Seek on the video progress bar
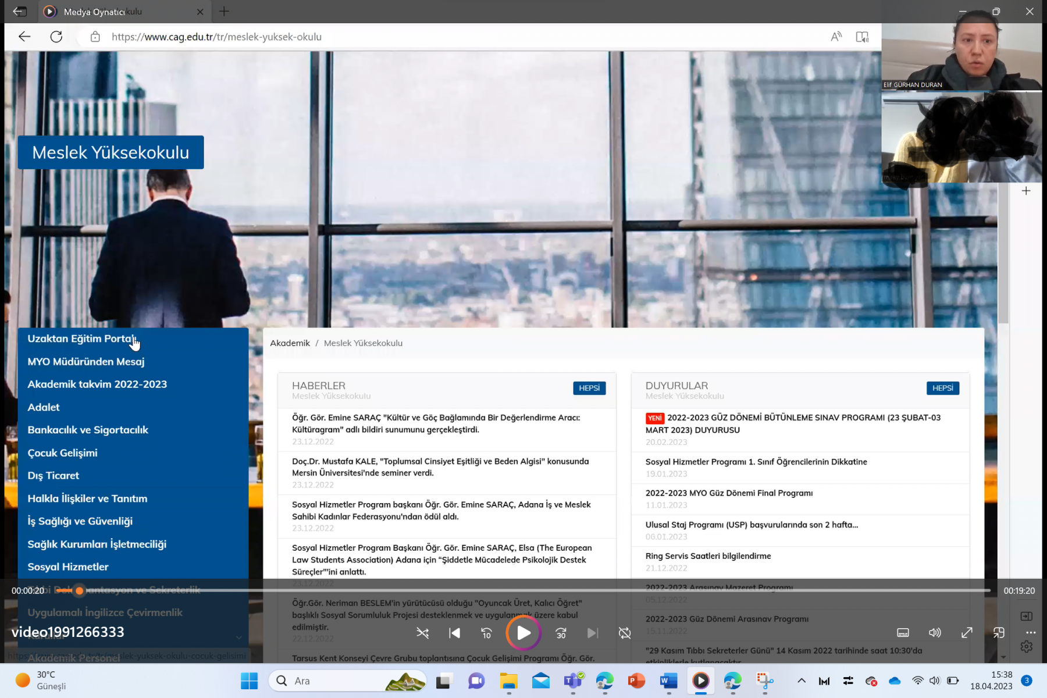The width and height of the screenshot is (1047, 698). point(523,590)
